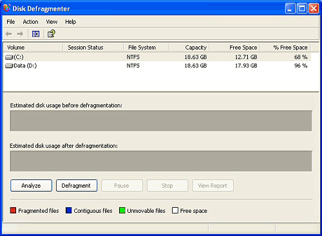322x236 pixels.
Task: Sort by the Volume column header
Action: coord(33,48)
